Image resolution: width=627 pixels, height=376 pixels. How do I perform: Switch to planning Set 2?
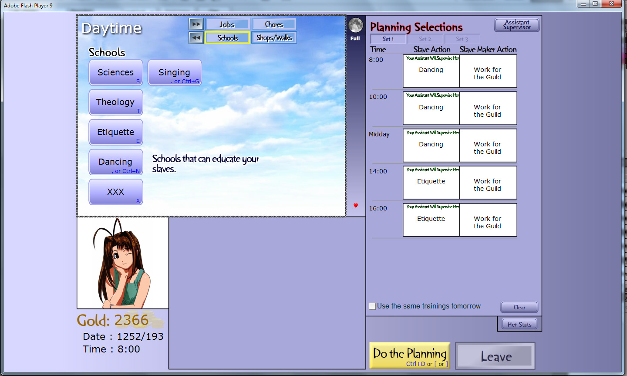pyautogui.click(x=425, y=39)
